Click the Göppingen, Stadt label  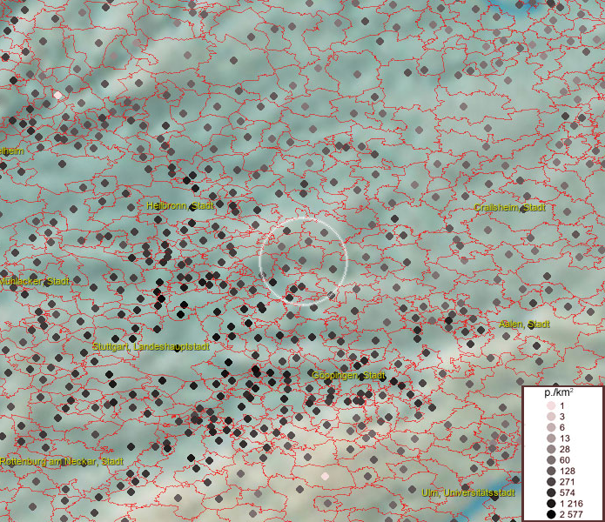coord(349,375)
